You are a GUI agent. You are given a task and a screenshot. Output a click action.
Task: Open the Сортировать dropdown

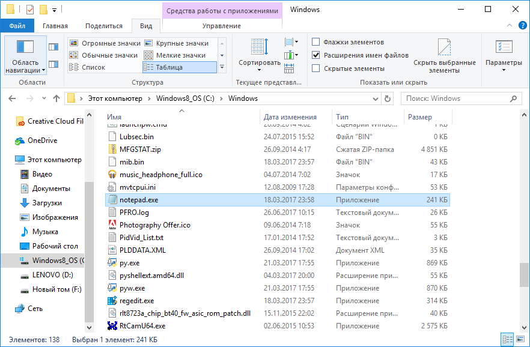(259, 55)
